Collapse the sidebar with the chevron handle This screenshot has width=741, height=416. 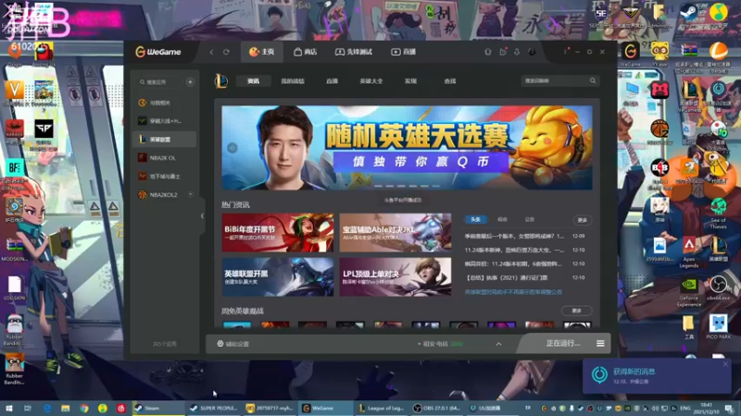202,216
